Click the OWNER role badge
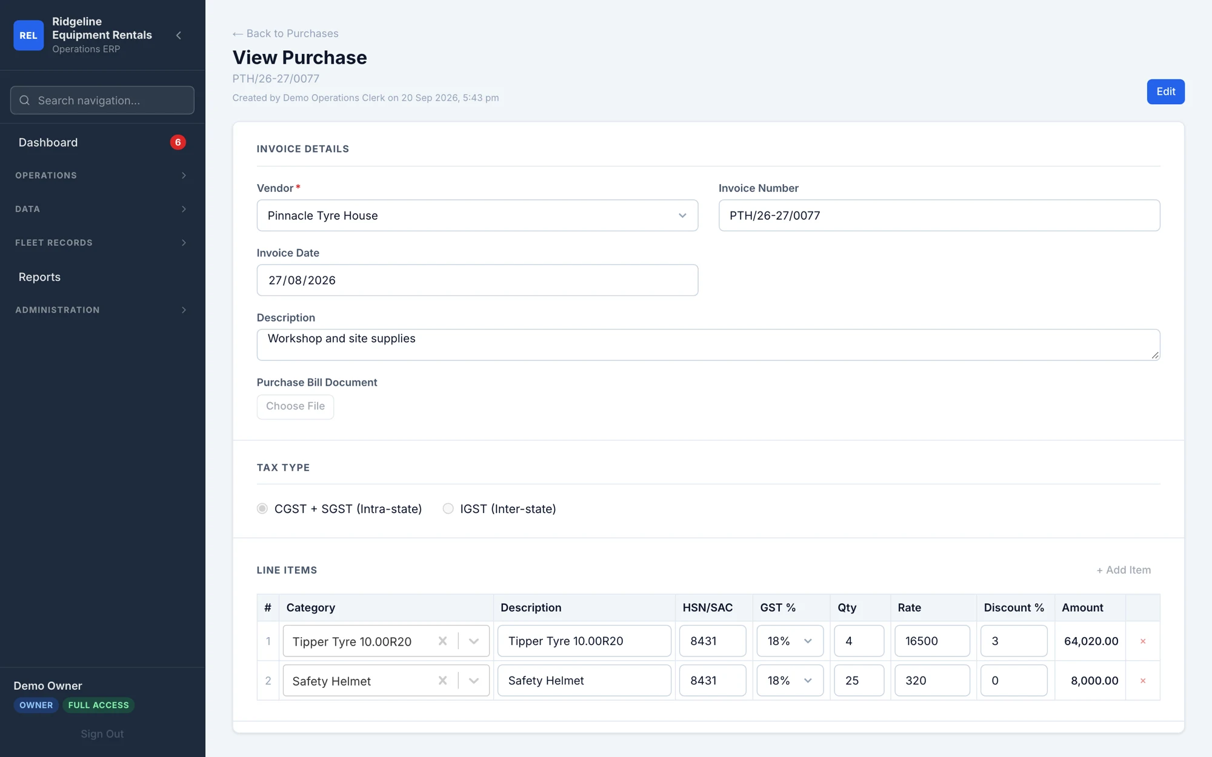The image size is (1212, 757). (36, 705)
